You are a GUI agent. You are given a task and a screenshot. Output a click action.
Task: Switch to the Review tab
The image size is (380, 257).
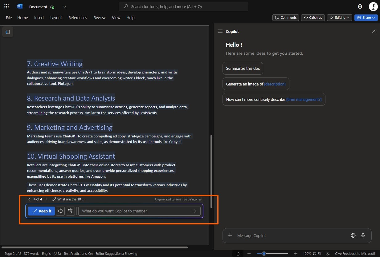[x=100, y=18]
